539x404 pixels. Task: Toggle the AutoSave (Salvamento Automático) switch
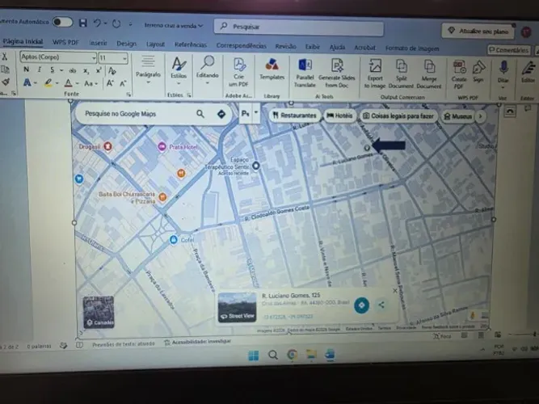click(x=62, y=23)
